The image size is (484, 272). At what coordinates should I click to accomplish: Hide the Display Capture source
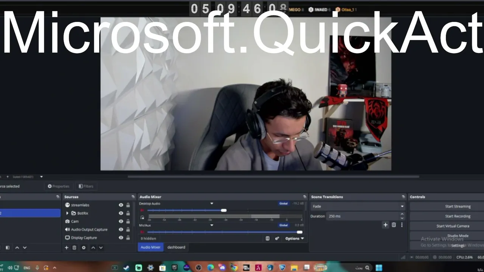121,238
